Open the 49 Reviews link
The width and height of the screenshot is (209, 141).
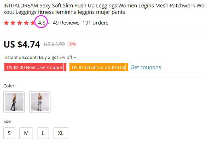tap(66, 23)
